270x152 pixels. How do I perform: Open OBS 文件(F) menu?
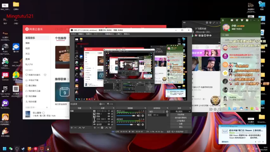(73, 34)
